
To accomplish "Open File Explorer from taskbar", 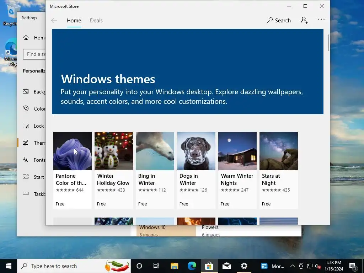I will (x=174, y=266).
